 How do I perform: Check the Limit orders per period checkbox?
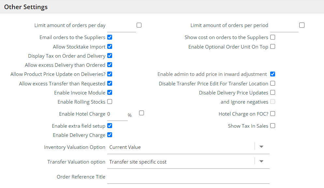click(302, 25)
